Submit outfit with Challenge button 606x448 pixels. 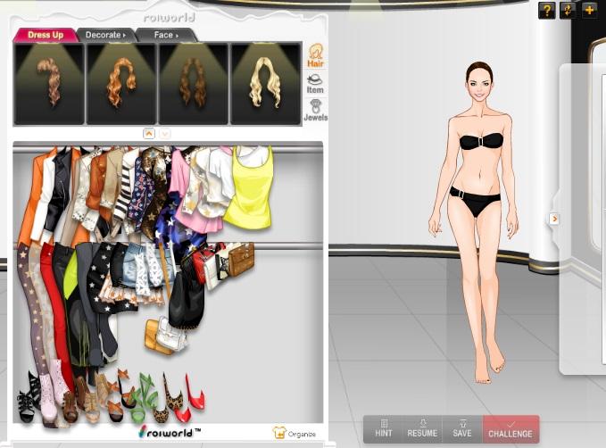[x=511, y=428]
